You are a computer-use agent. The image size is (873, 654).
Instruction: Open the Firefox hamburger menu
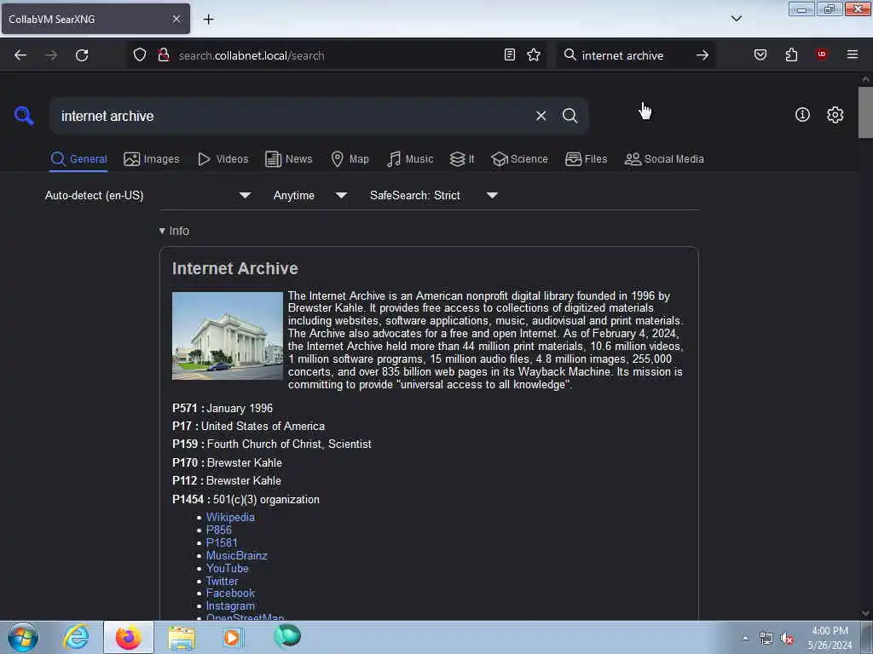pos(852,54)
